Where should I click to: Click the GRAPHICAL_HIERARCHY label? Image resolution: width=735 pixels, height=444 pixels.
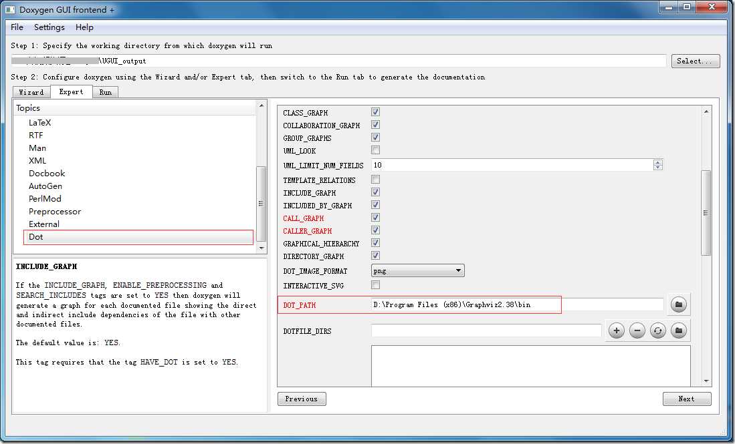pyautogui.click(x=321, y=244)
